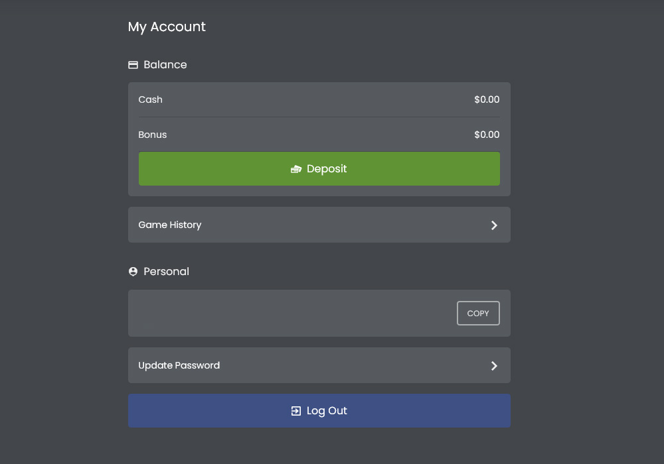Click the blue Log Out button
664x464 pixels.
point(319,410)
